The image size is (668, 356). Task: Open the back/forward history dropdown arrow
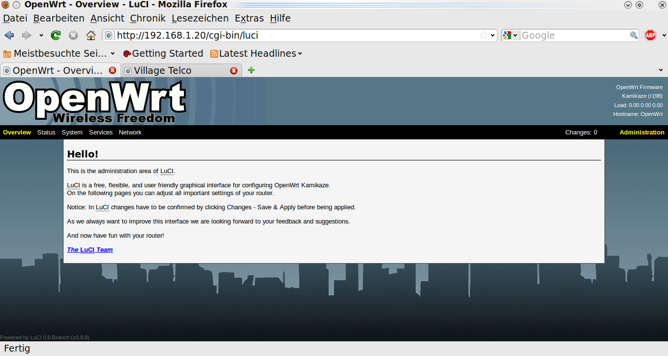[x=41, y=35]
